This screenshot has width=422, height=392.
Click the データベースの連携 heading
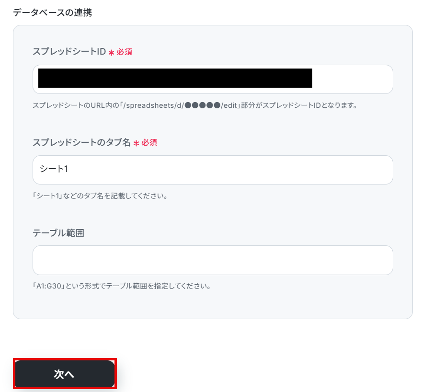(x=53, y=12)
